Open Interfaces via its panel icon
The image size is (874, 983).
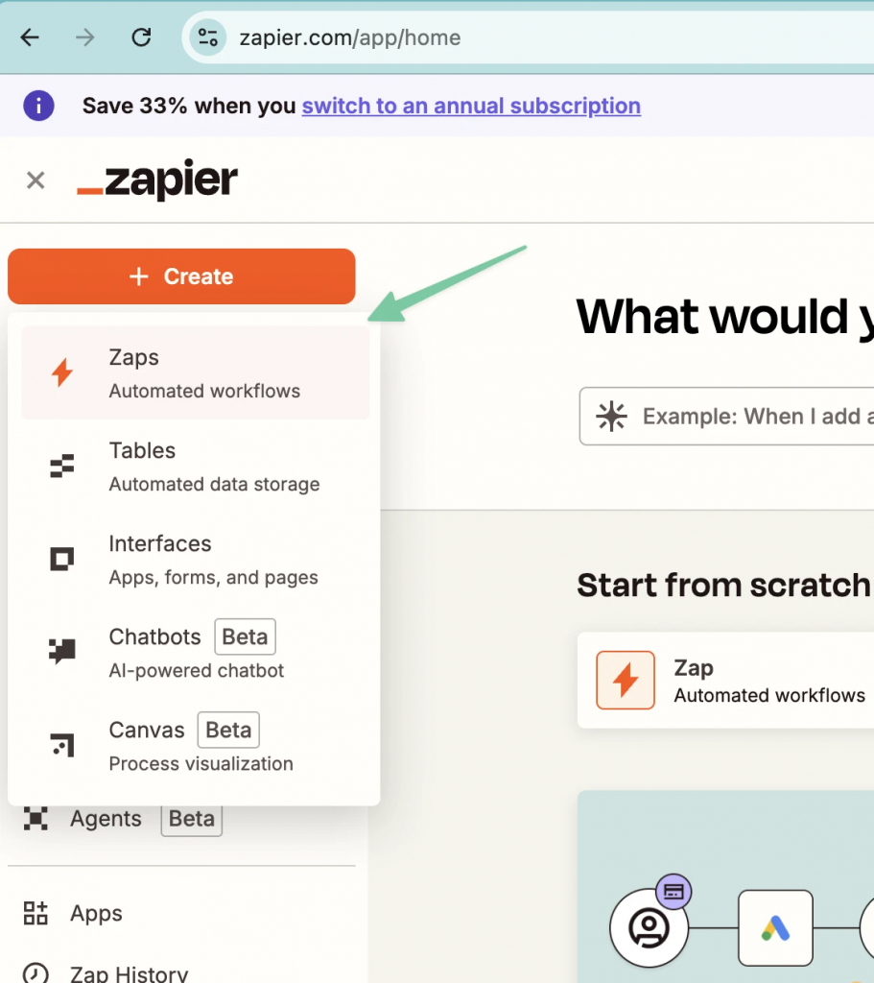pos(60,557)
